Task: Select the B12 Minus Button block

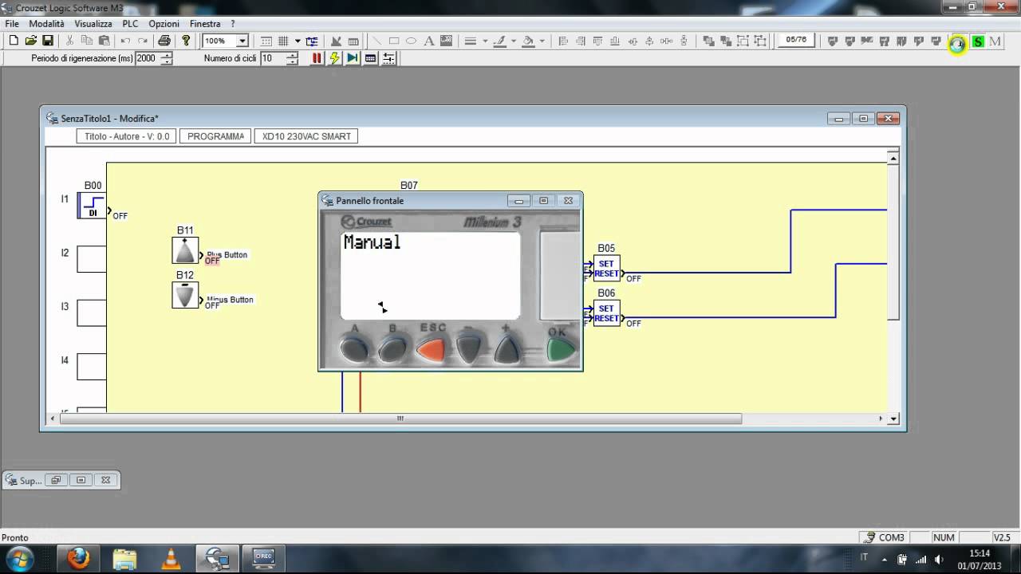Action: click(185, 295)
